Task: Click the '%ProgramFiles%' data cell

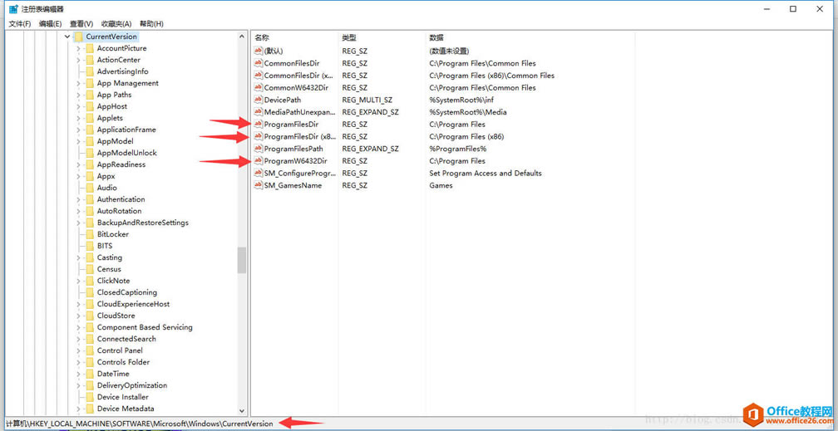Action: [x=458, y=149]
